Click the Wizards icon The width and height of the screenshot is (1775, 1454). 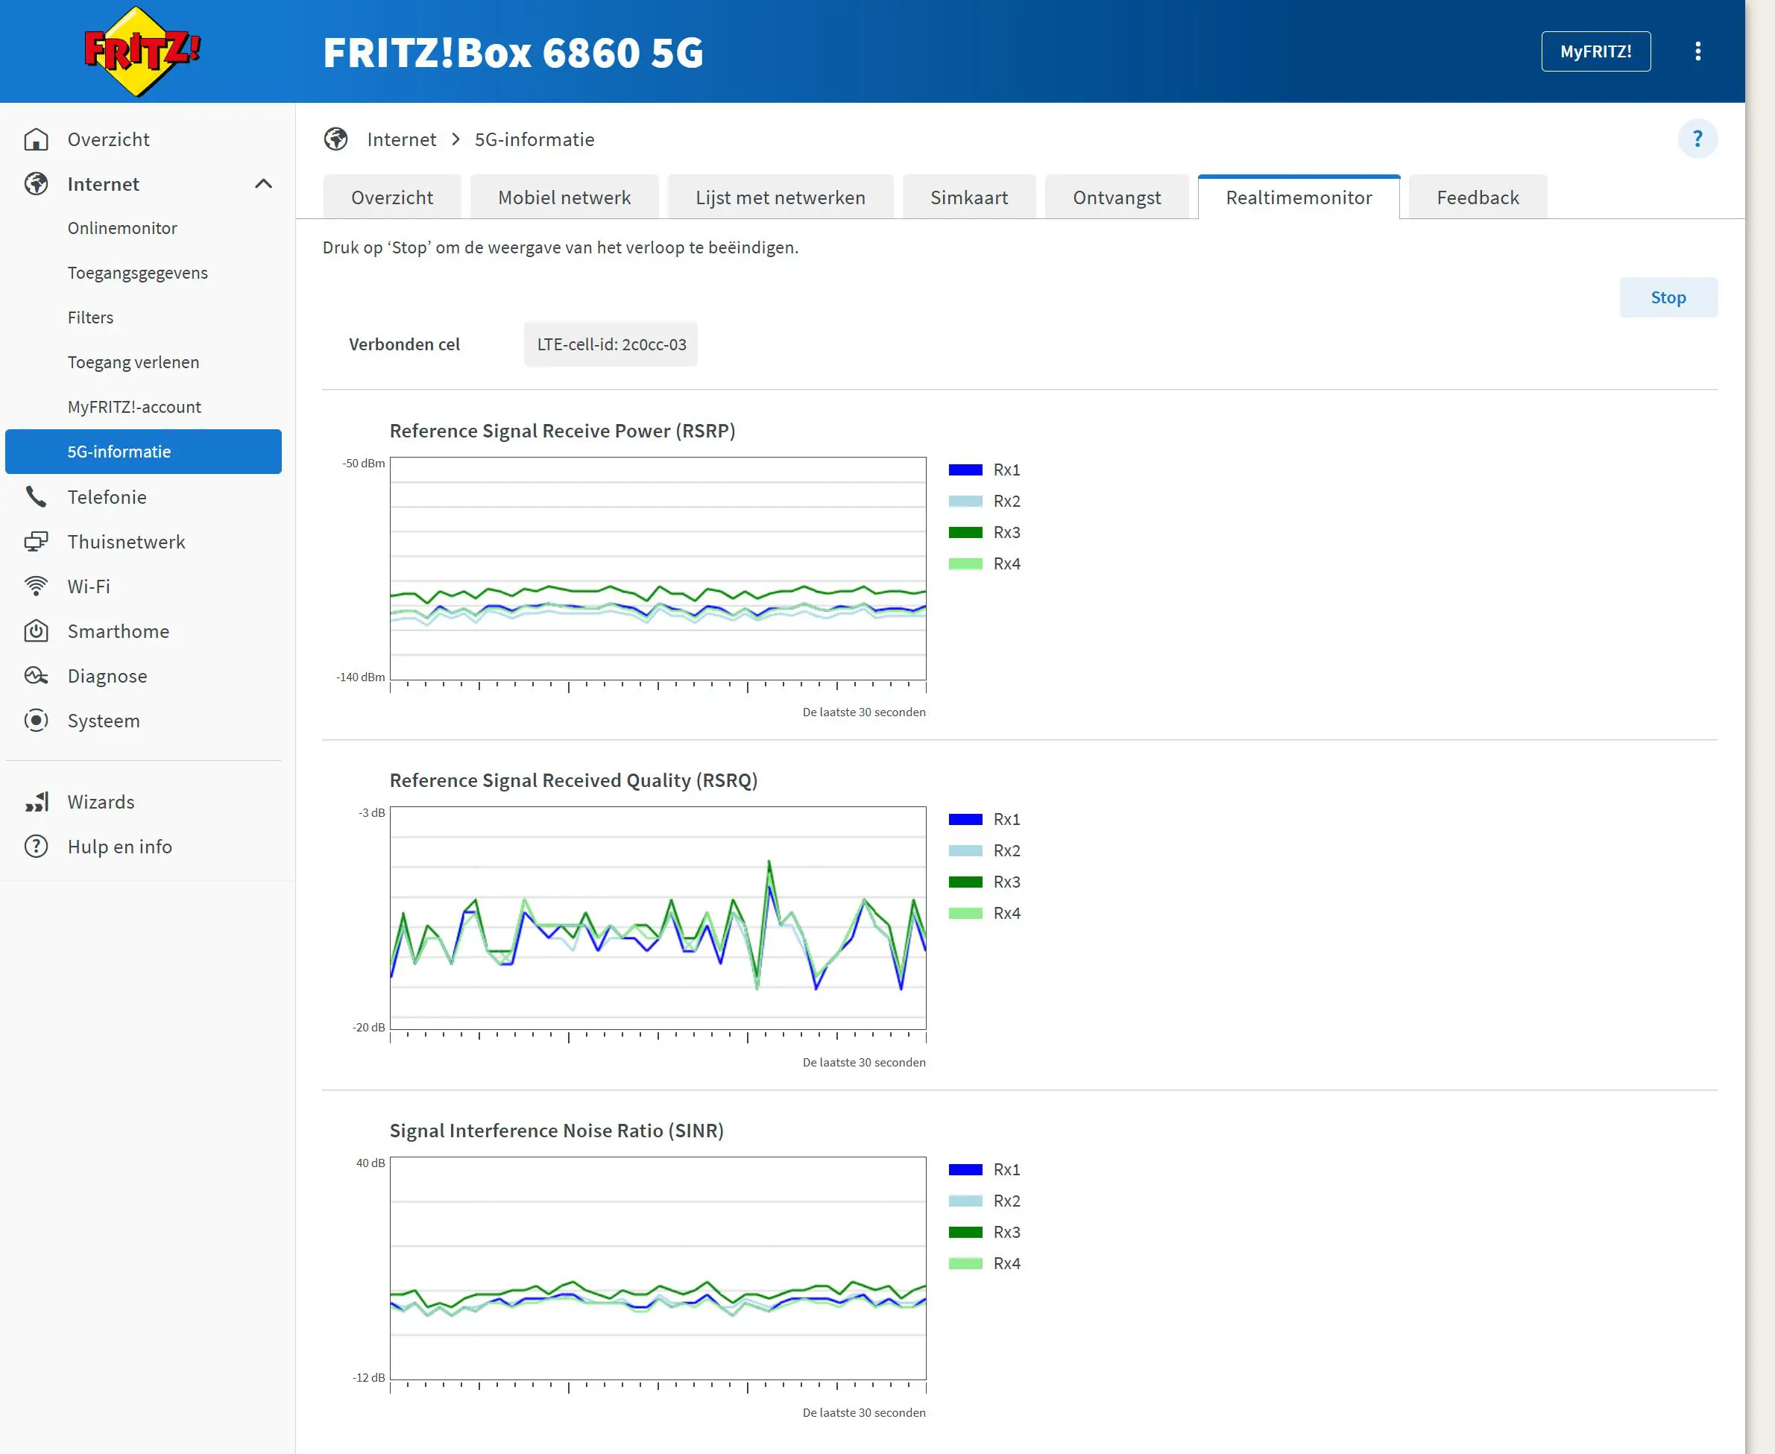tap(36, 803)
